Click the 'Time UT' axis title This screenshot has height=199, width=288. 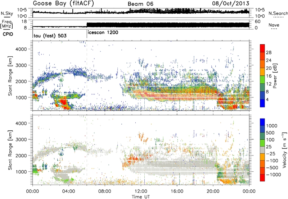click(141, 196)
